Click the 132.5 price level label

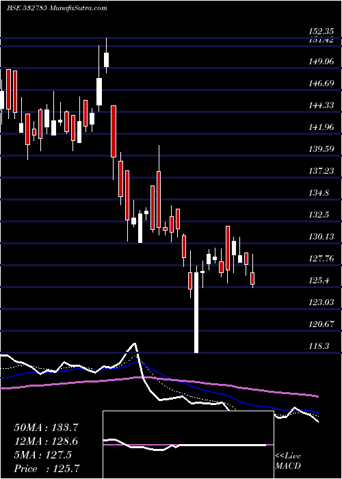[x=319, y=214]
